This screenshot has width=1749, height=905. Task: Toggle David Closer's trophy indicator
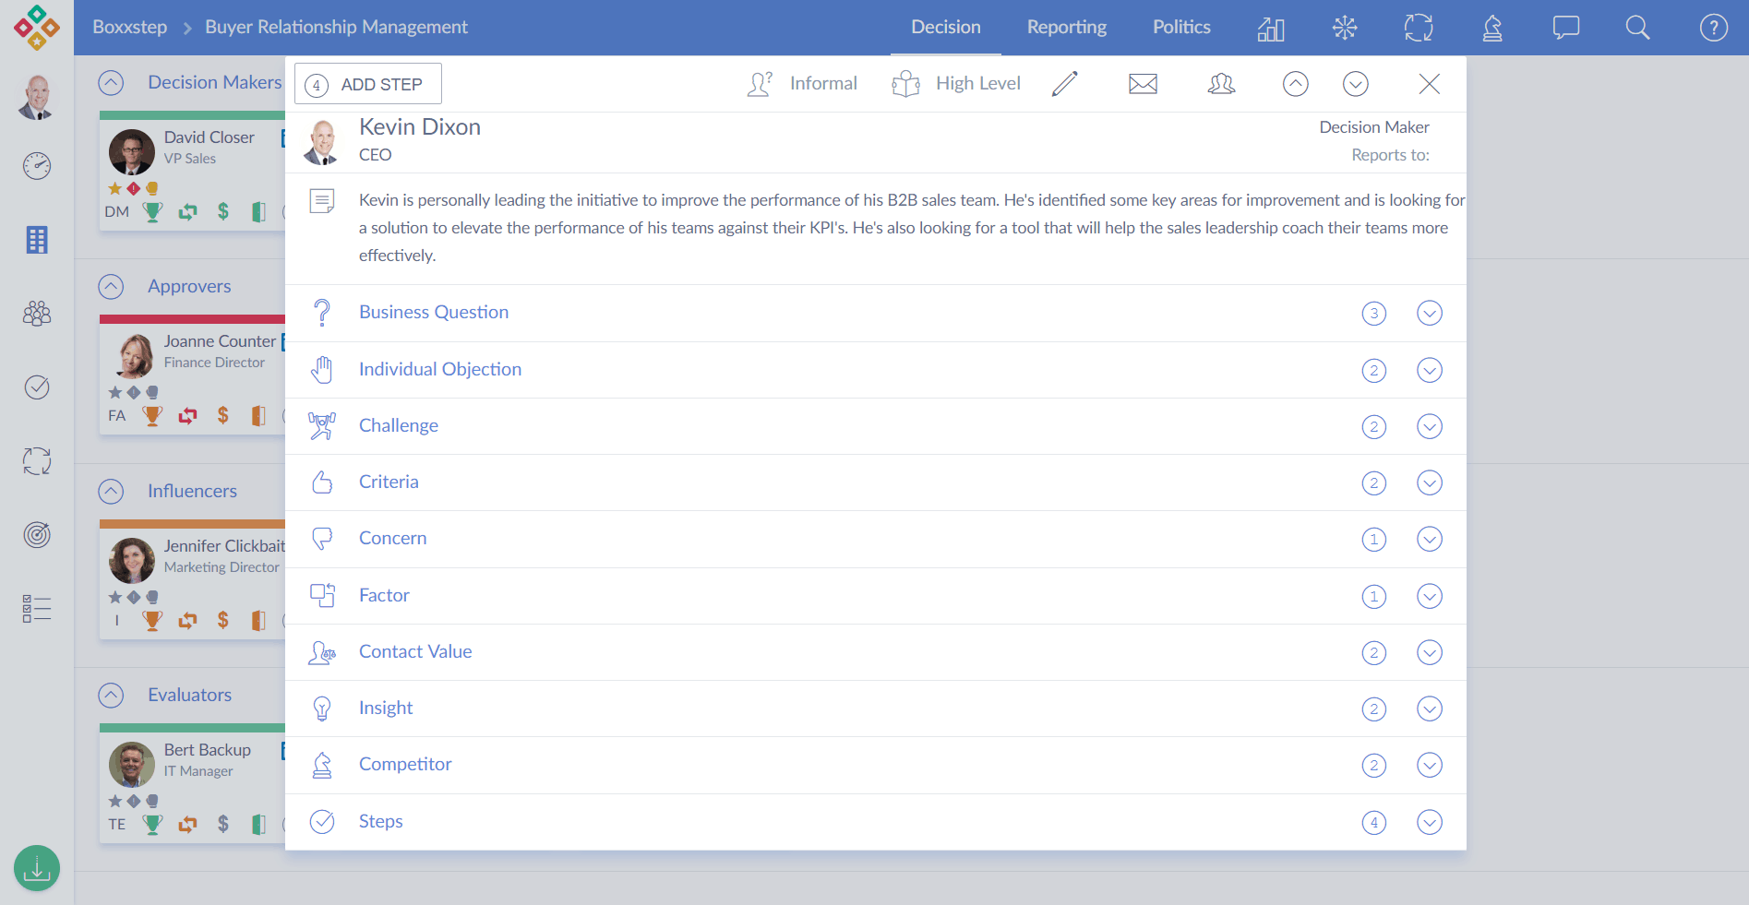[x=152, y=212]
